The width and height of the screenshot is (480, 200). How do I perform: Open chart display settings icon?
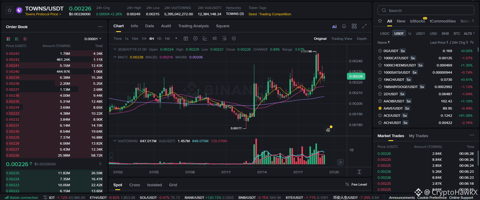(x=224, y=38)
